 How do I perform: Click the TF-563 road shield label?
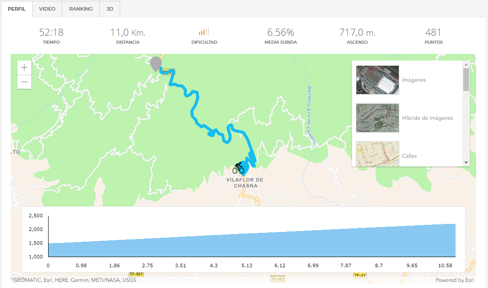pyautogui.click(x=278, y=279)
